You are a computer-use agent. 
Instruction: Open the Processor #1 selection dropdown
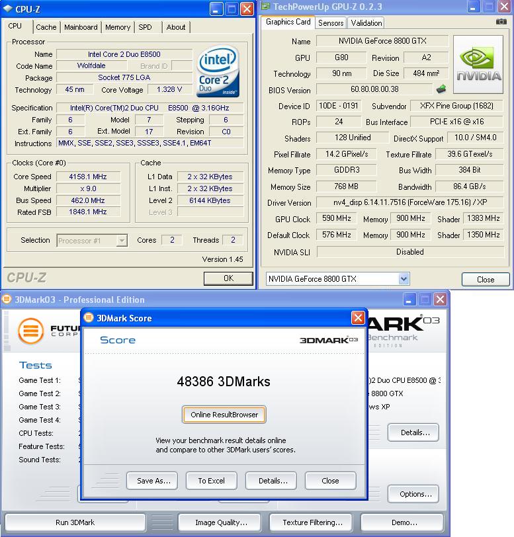pyautogui.click(x=122, y=241)
